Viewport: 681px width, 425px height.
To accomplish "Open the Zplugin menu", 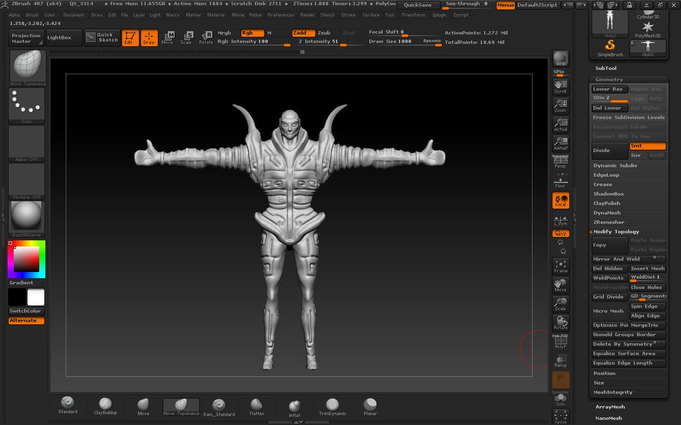I will click(x=439, y=15).
